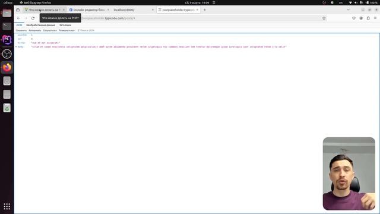This screenshot has width=380, height=214.
Task: Click the webcam overlay thumbnail
Action: click(x=349, y=174)
